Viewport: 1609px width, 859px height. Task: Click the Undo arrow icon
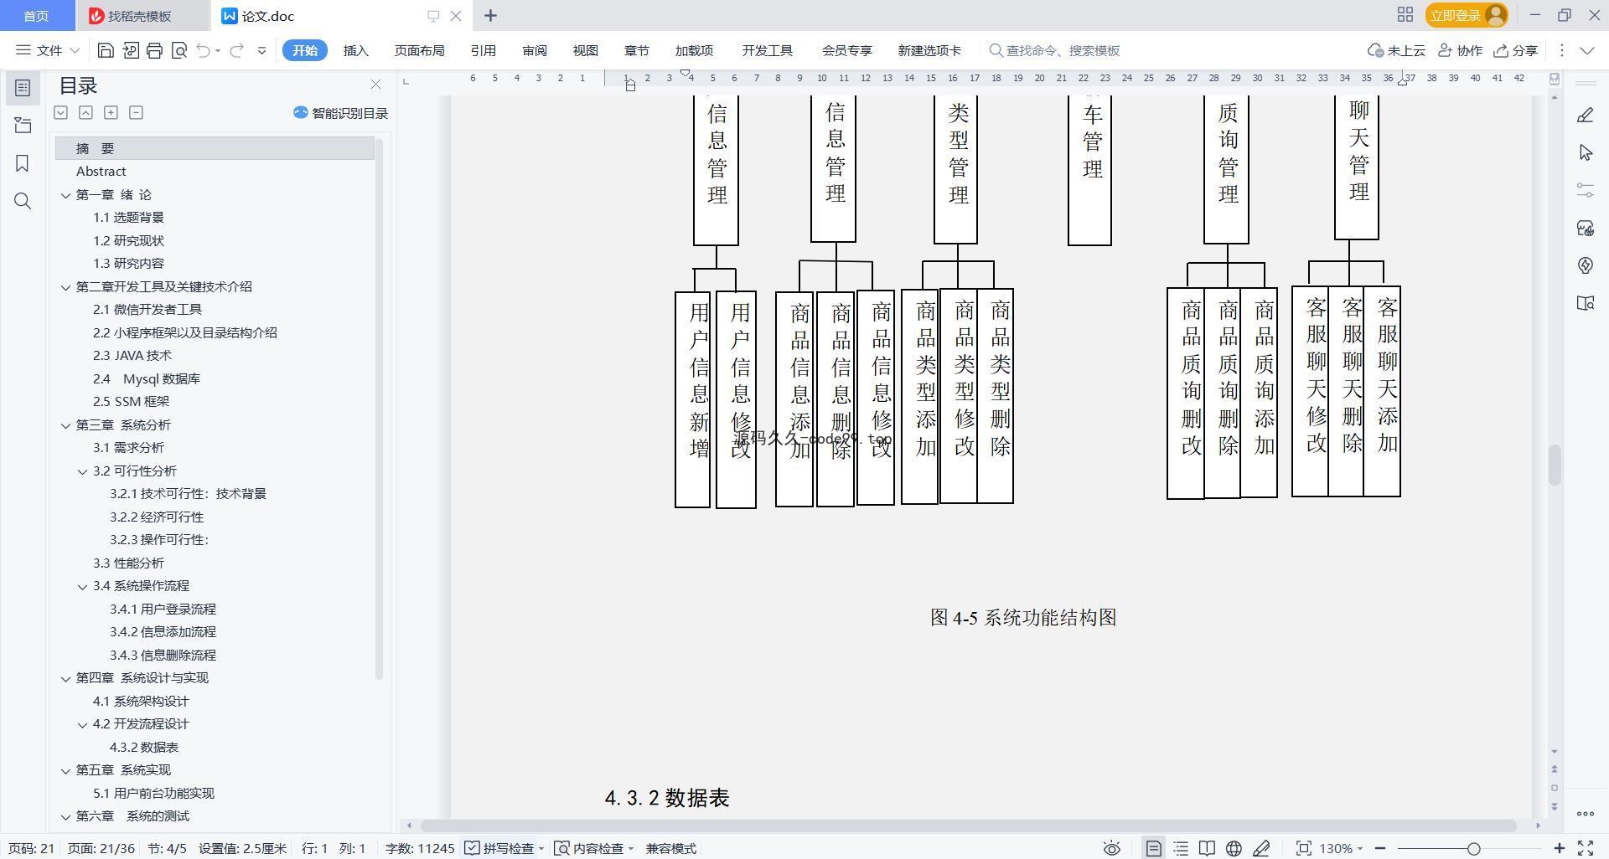[203, 50]
